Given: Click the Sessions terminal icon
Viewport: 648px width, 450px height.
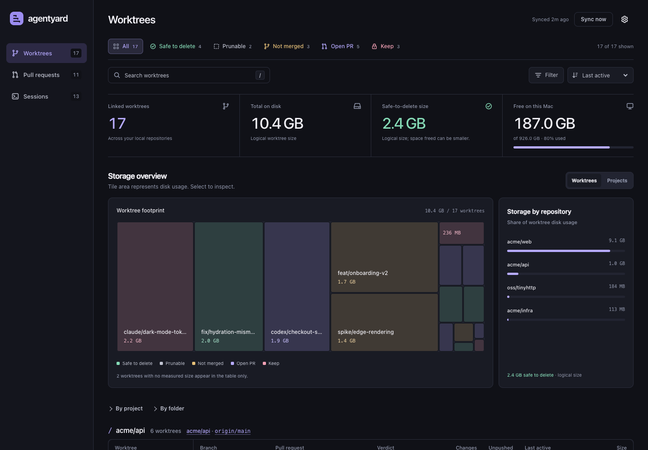Looking at the screenshot, I should (x=15, y=96).
